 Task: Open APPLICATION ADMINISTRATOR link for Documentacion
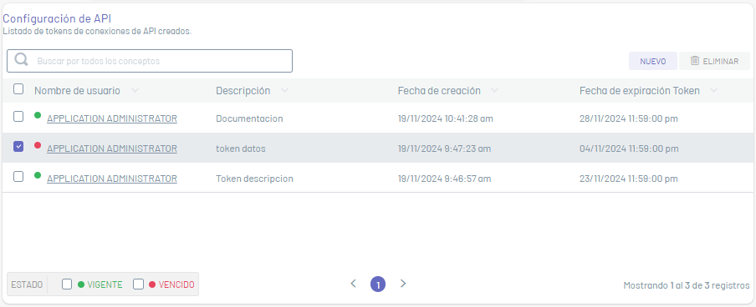coord(112,118)
